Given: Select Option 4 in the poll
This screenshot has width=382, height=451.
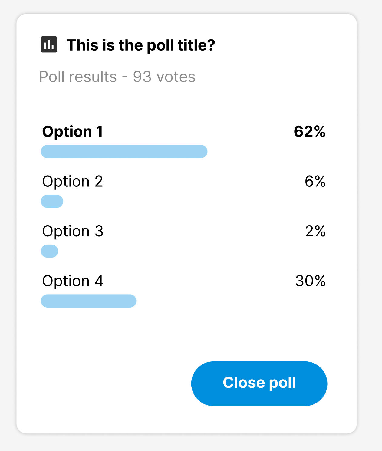Looking at the screenshot, I should tap(73, 281).
